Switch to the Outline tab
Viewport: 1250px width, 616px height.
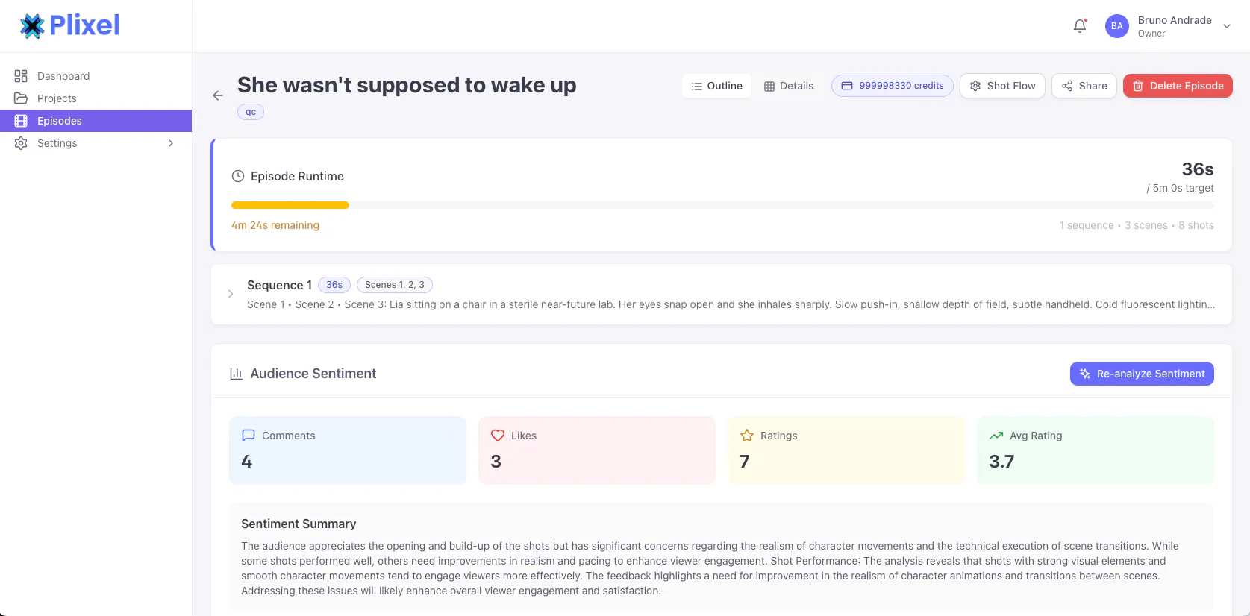(716, 86)
